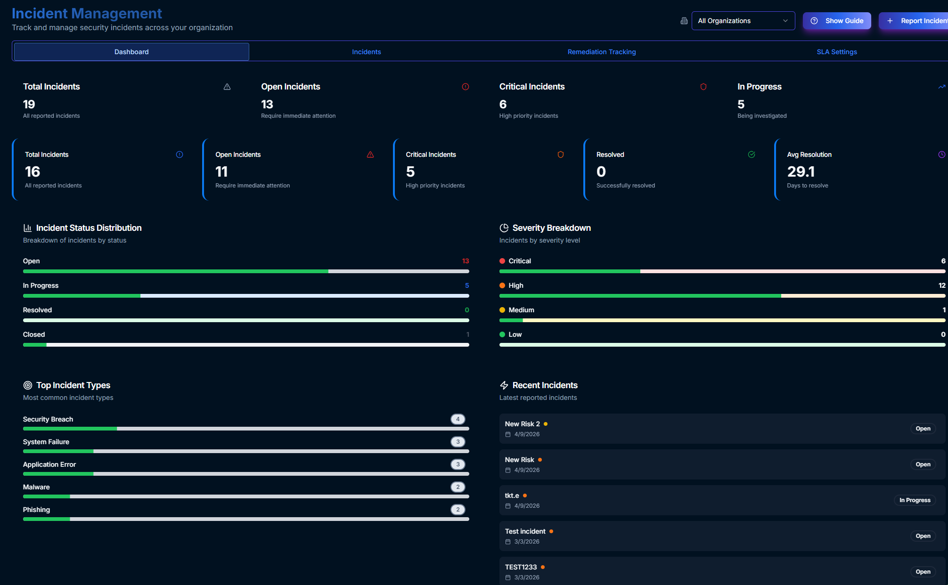Viewport: 948px width, 585px height.
Task: Click the shield icon on Critical Incidents 6
Action: (x=703, y=87)
